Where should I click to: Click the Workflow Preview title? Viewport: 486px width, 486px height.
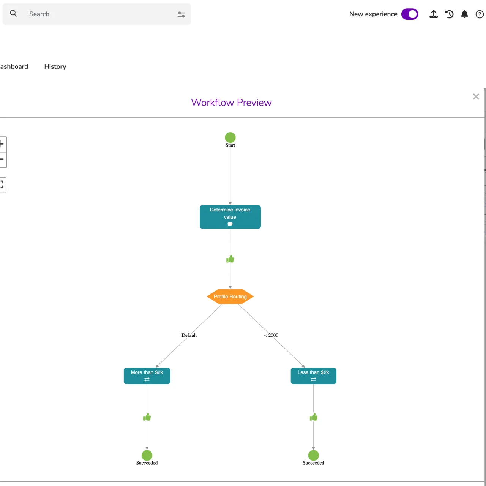tap(231, 103)
